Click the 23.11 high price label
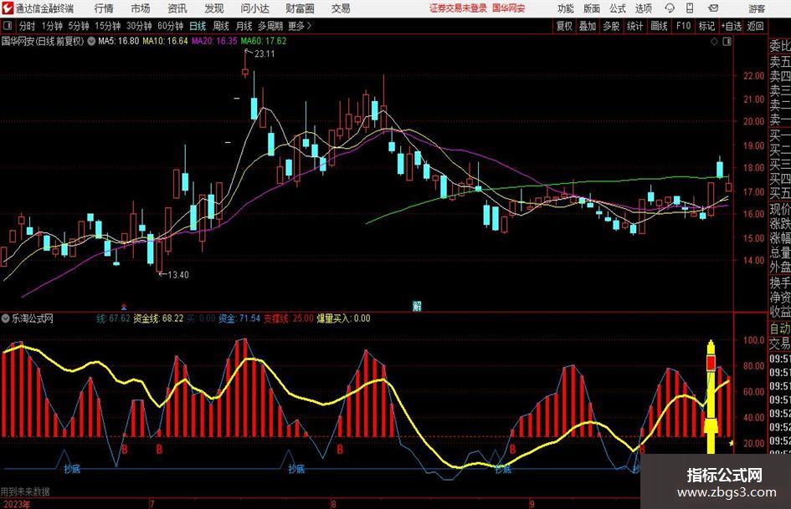791x509 pixels. (265, 54)
